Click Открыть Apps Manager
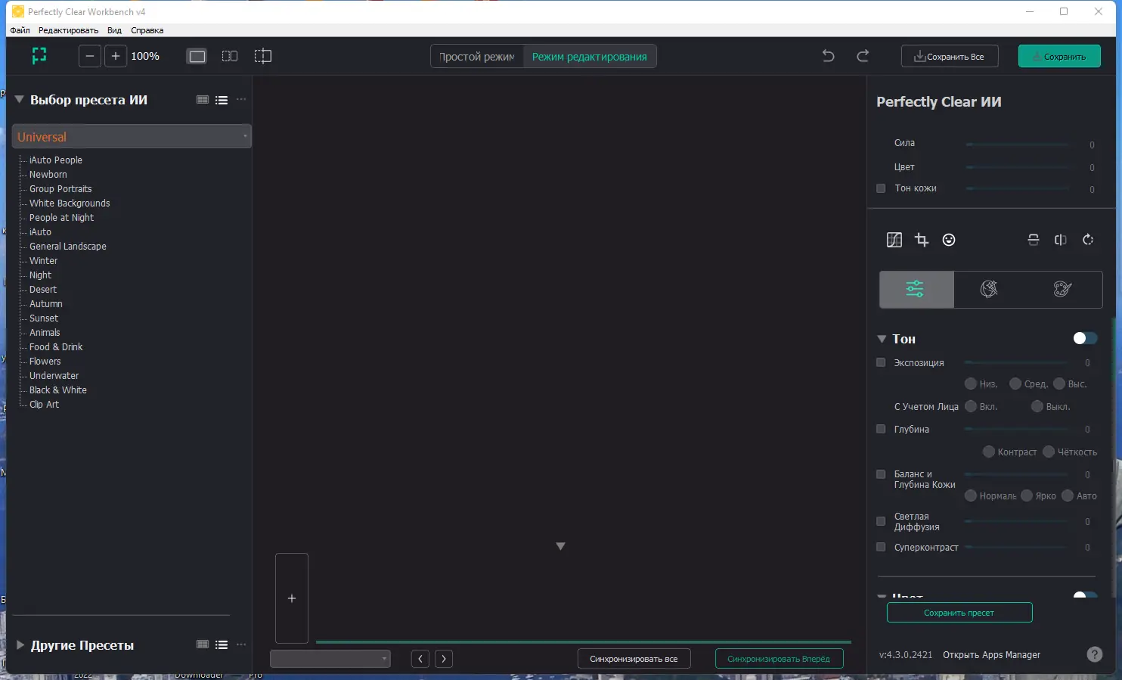This screenshot has height=680, width=1122. (x=991, y=655)
